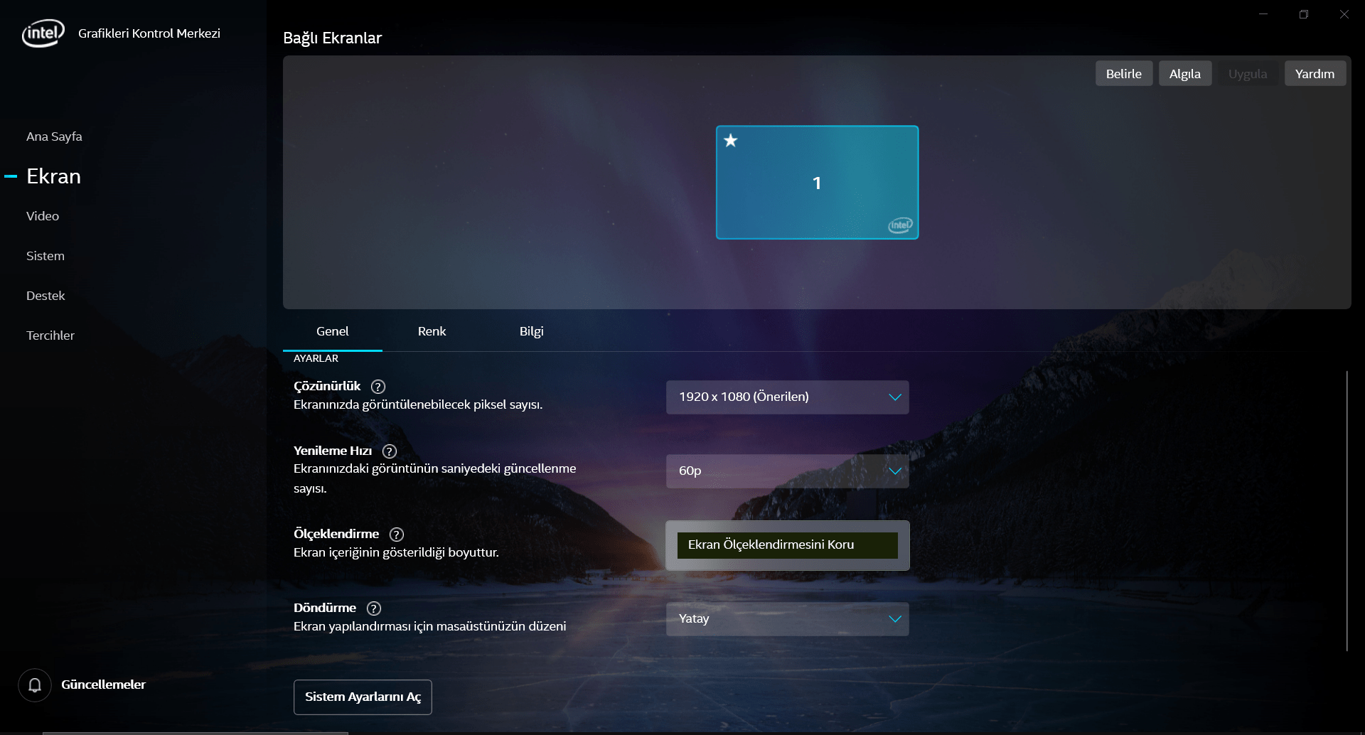Open the Ekran Ölçeklendirmesini Koru scaling dropdown
Screen dimensions: 1365x735
(x=788, y=545)
